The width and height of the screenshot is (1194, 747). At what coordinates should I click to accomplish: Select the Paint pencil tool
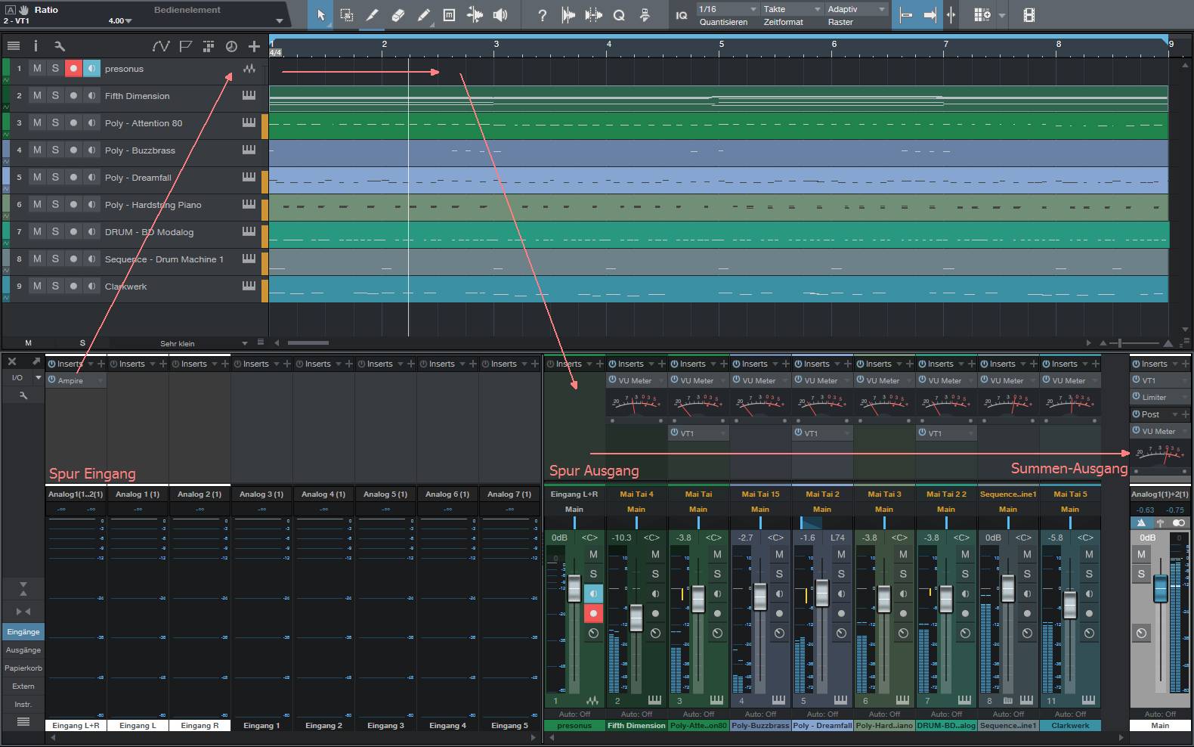[424, 14]
